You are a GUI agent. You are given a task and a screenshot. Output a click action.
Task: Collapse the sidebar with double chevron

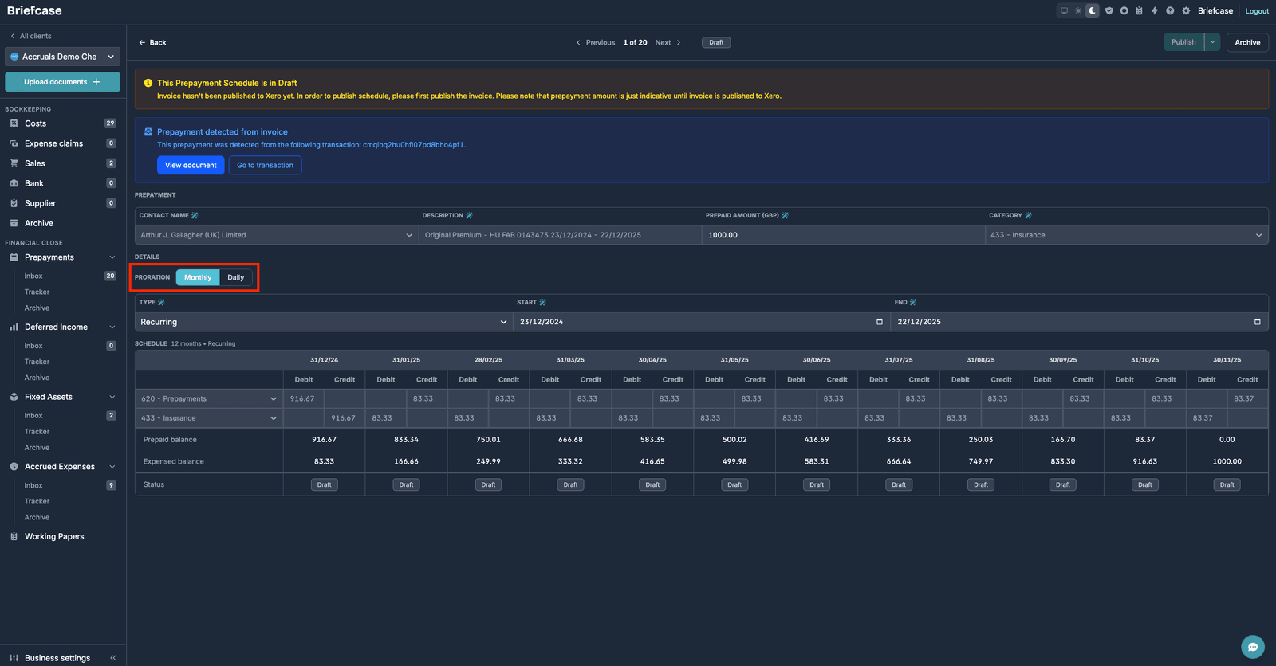point(113,658)
